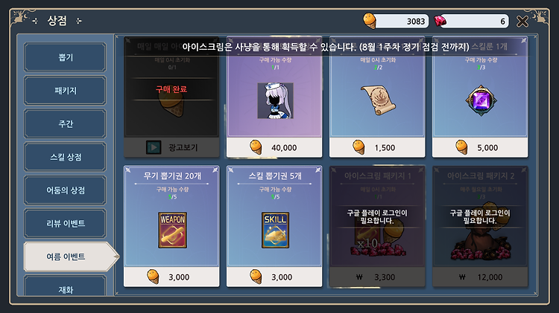559x313 pixels.
Task: Select the 주간 tab
Action: click(65, 123)
